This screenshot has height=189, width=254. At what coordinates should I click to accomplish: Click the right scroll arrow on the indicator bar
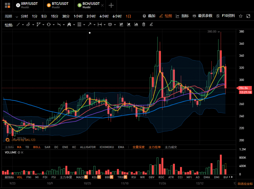click(x=232, y=177)
